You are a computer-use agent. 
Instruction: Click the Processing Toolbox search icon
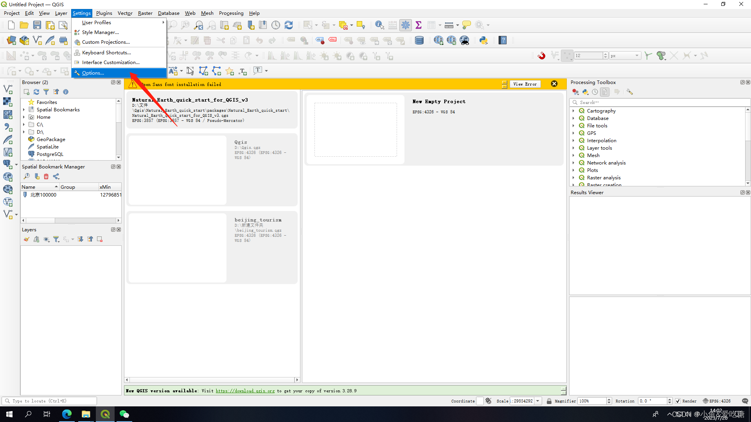coord(574,102)
